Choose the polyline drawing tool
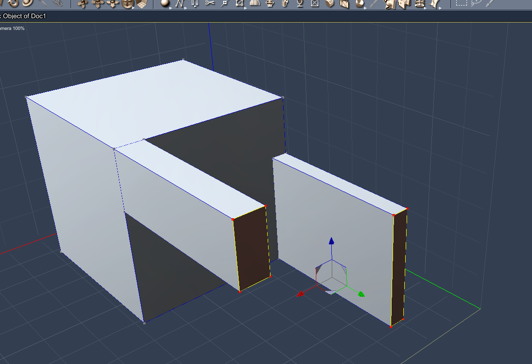 180,4
